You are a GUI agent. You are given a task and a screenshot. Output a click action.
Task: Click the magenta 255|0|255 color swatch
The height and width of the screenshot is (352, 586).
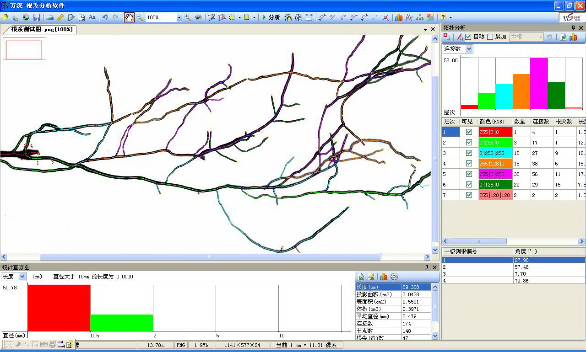click(x=495, y=174)
